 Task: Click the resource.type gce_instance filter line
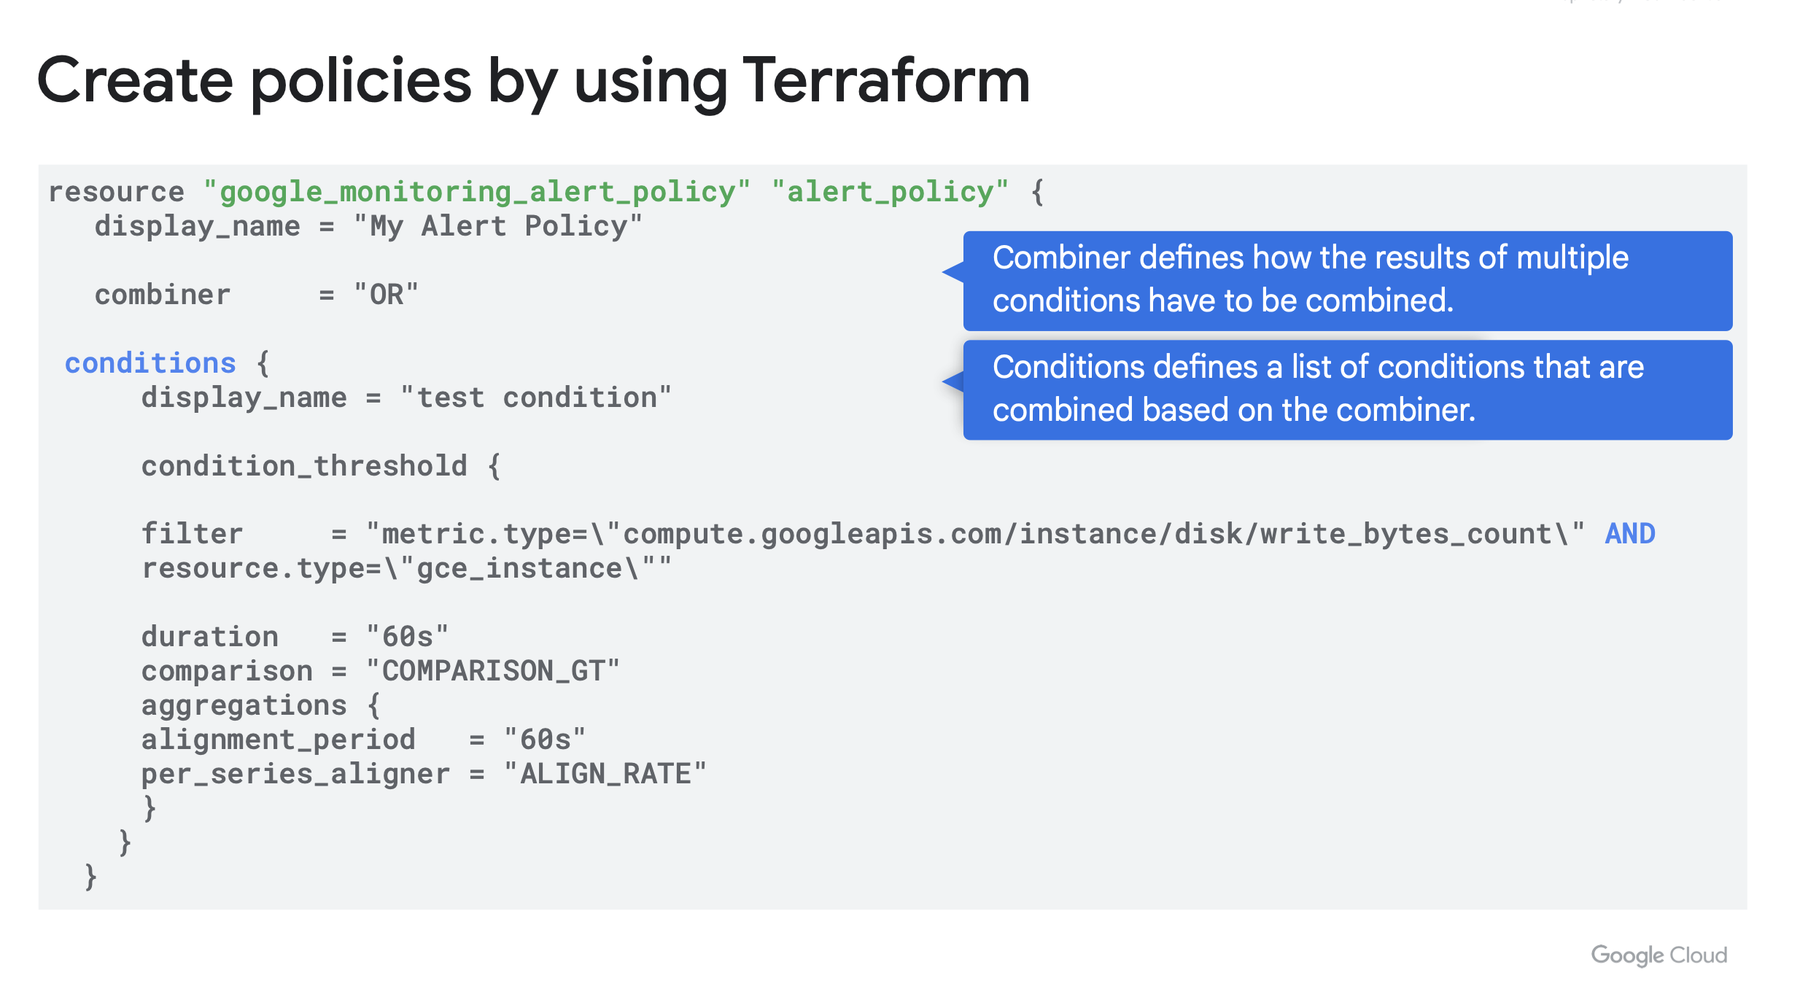[x=406, y=568]
